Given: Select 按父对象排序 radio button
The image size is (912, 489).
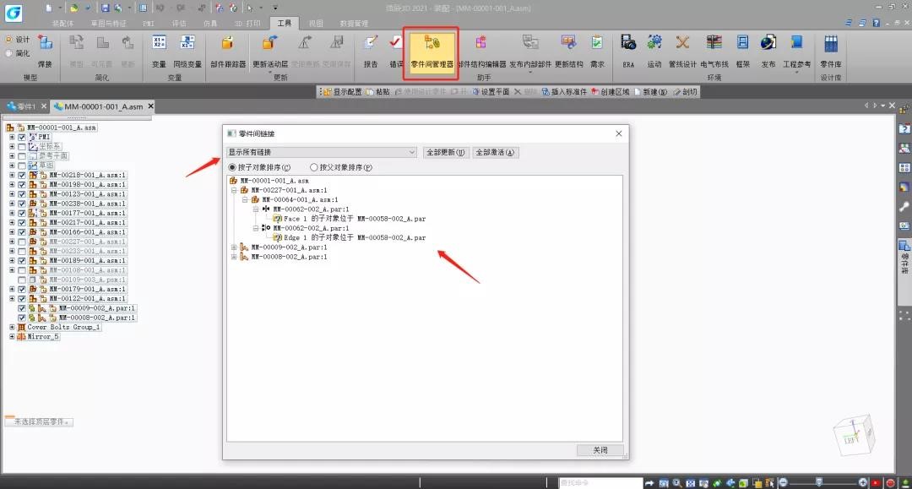Looking at the screenshot, I should click(314, 167).
